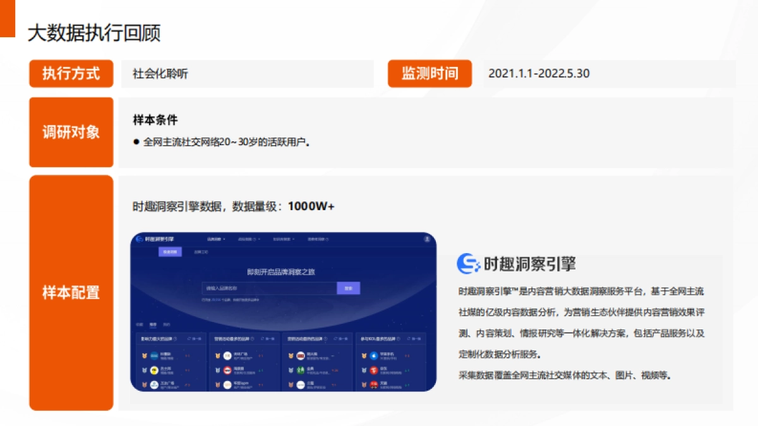Click the 搜索 button beside the search box
758x426 pixels.
coord(349,287)
